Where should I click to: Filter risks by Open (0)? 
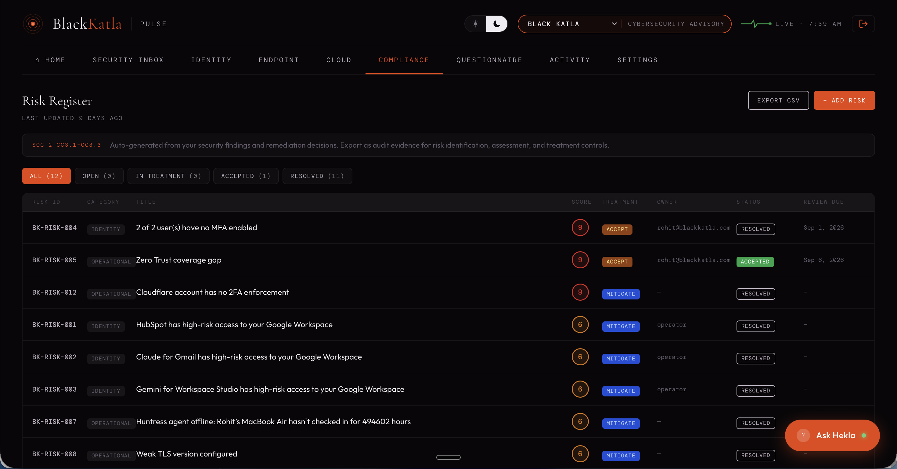[99, 176]
